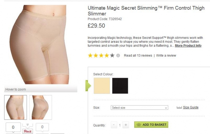The height and width of the screenshot is (134, 210).
Task: Click the quantity number field
Action: tap(120, 125)
